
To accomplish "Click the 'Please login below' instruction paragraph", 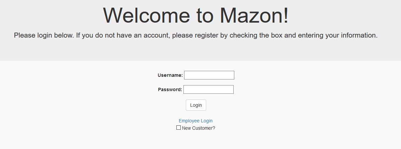I will coord(195,35).
